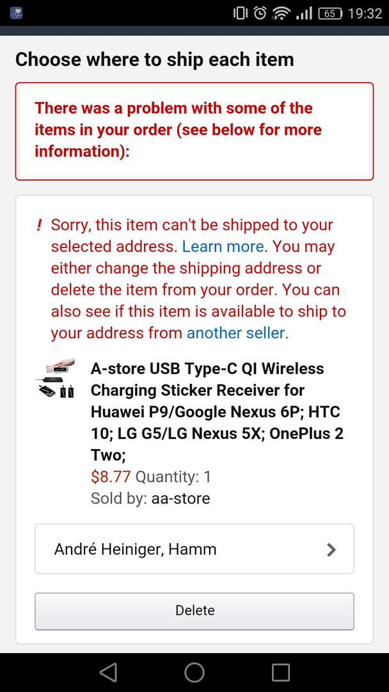The height and width of the screenshot is (692, 389).
Task: Expand the André Heiniger, Hamm address selector
Action: (194, 549)
